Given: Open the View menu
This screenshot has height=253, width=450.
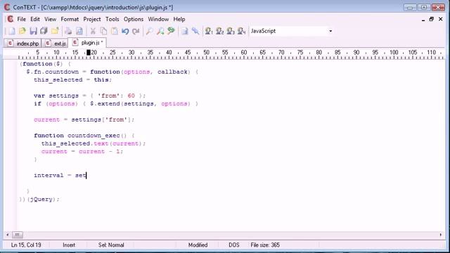Looking at the screenshot, I should point(50,19).
